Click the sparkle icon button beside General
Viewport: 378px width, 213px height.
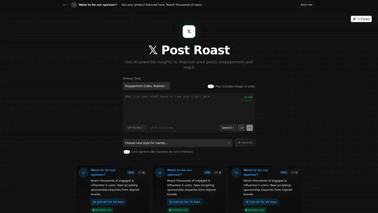(x=242, y=128)
